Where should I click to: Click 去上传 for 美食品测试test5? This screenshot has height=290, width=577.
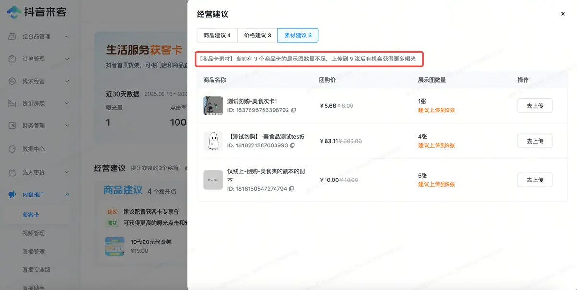pyautogui.click(x=535, y=141)
